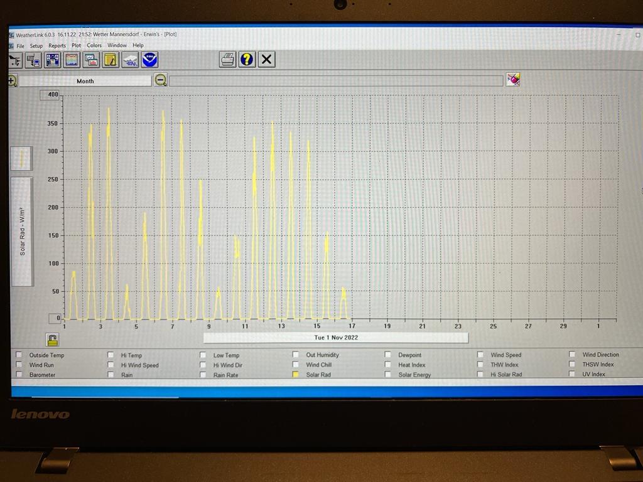Screen dimensions: 643x482
Task: Enable the UV Index checkbox
Action: (x=572, y=373)
